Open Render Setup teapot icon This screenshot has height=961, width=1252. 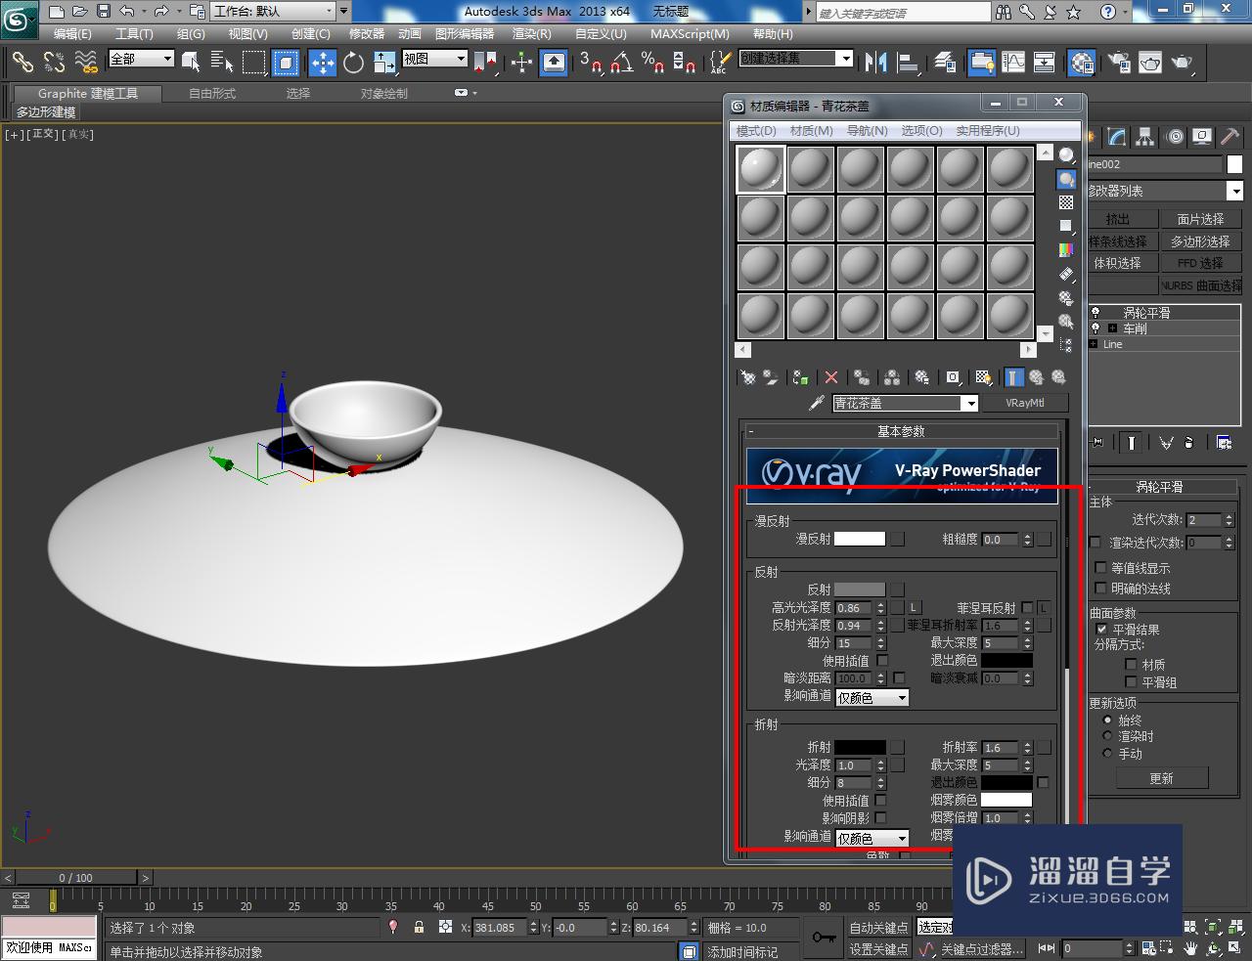pyautogui.click(x=1118, y=63)
